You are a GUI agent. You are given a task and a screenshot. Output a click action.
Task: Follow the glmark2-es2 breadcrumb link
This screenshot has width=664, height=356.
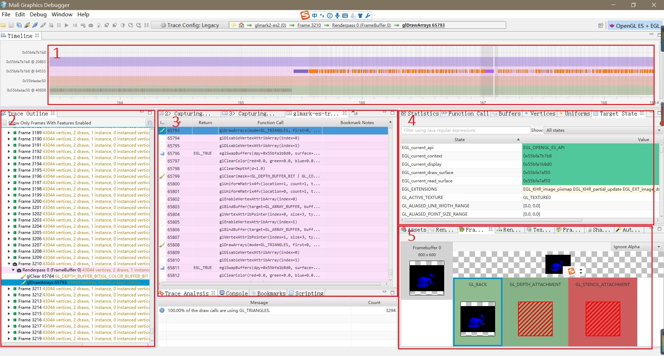click(270, 25)
